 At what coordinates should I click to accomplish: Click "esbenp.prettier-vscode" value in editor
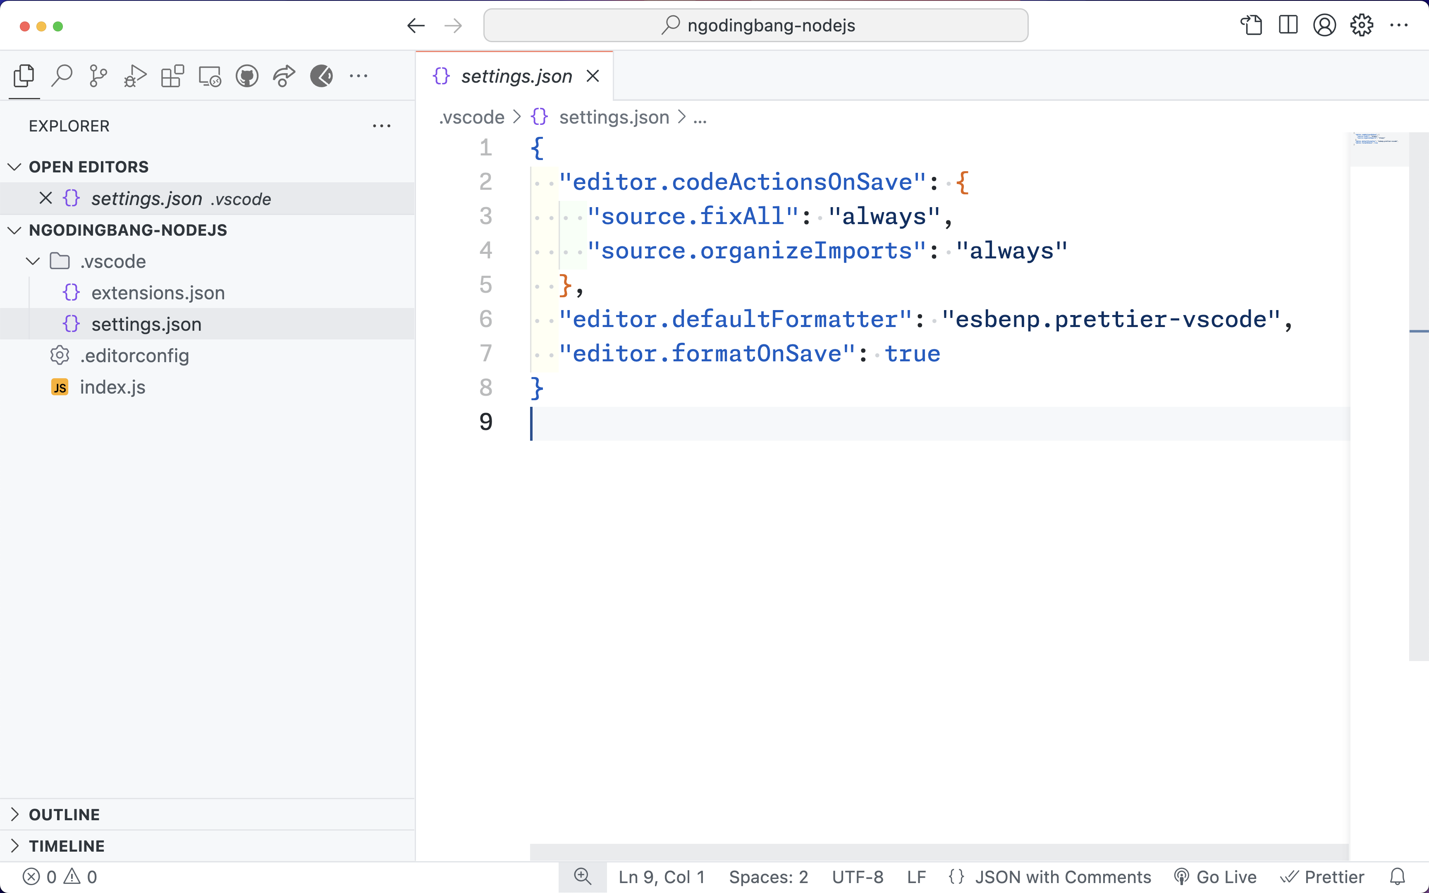pos(1111,319)
